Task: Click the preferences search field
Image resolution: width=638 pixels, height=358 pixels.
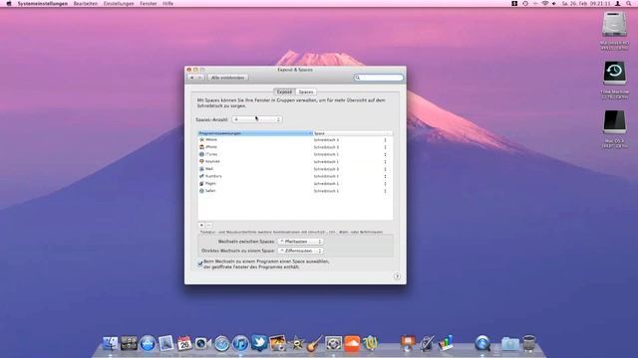Action: (x=379, y=78)
